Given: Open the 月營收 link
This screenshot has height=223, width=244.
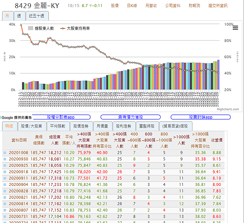Looking at the screenshot, I should [x=151, y=6].
